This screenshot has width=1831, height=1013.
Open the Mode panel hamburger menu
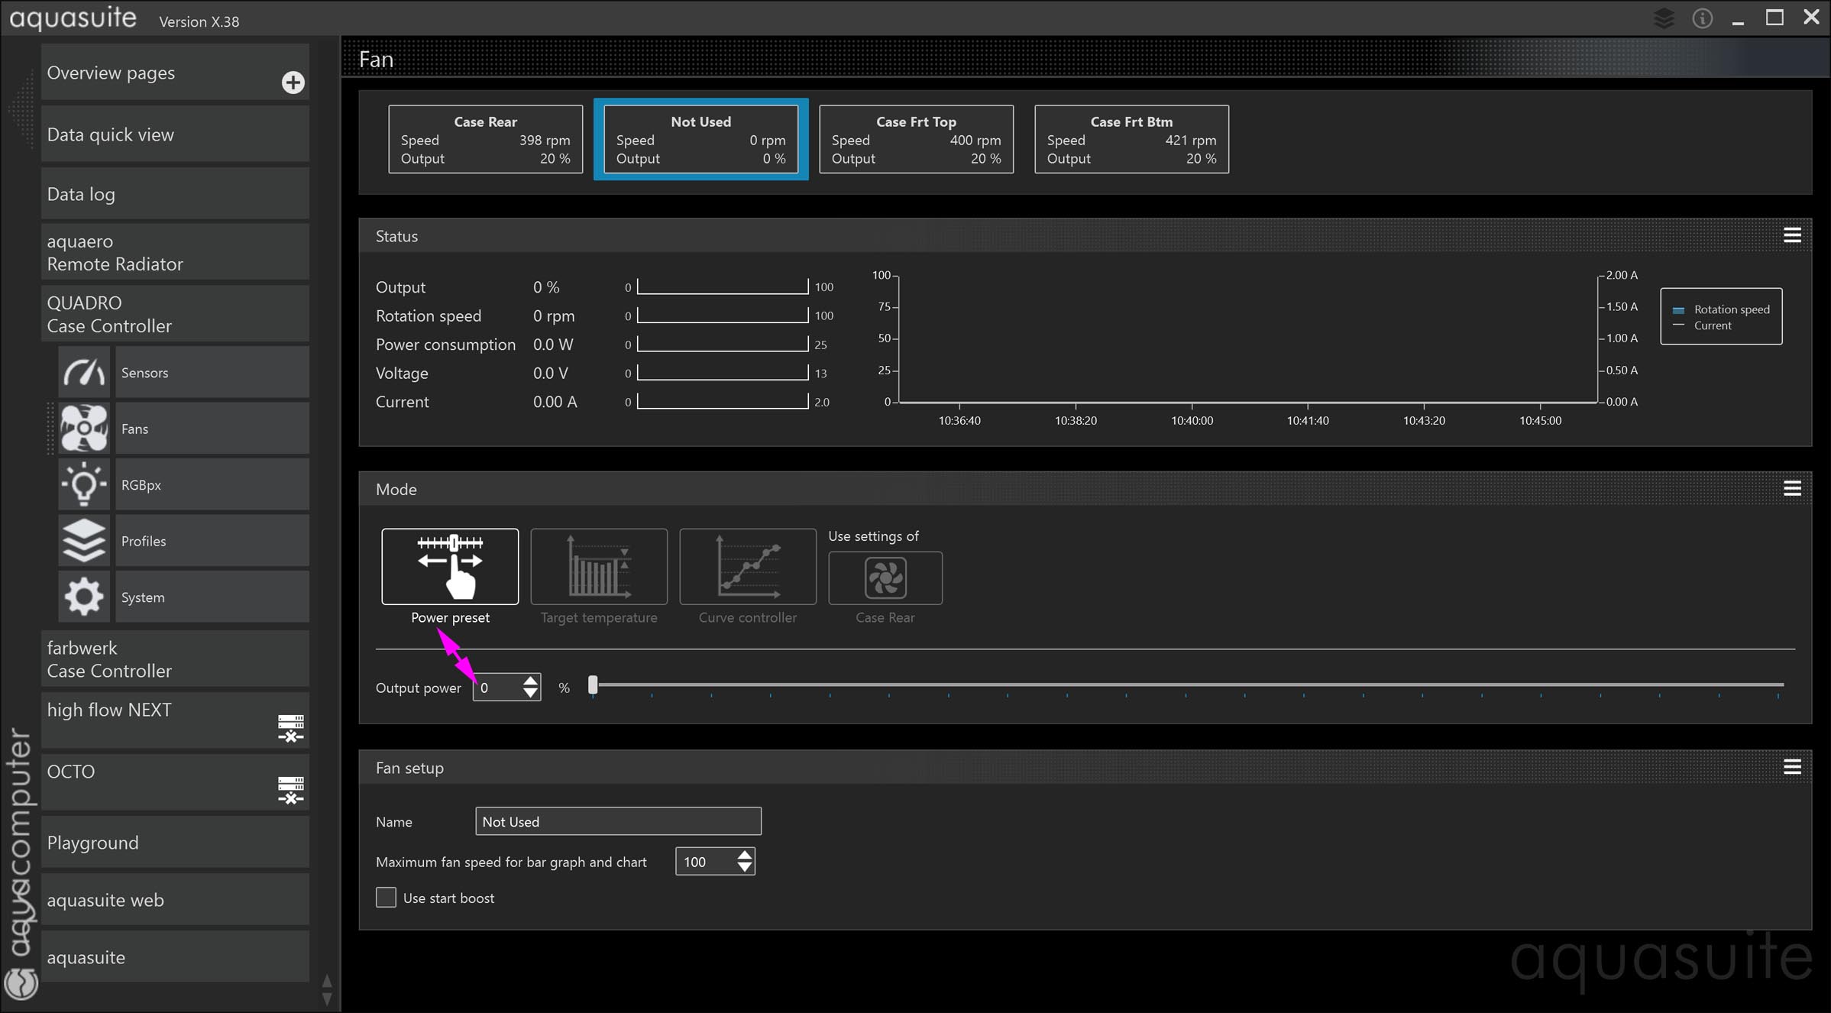point(1792,489)
